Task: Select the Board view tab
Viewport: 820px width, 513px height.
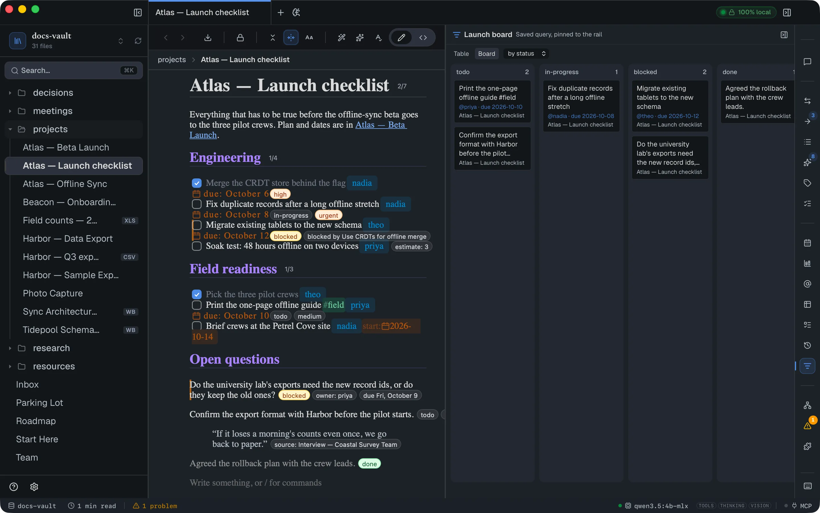Action: point(486,54)
